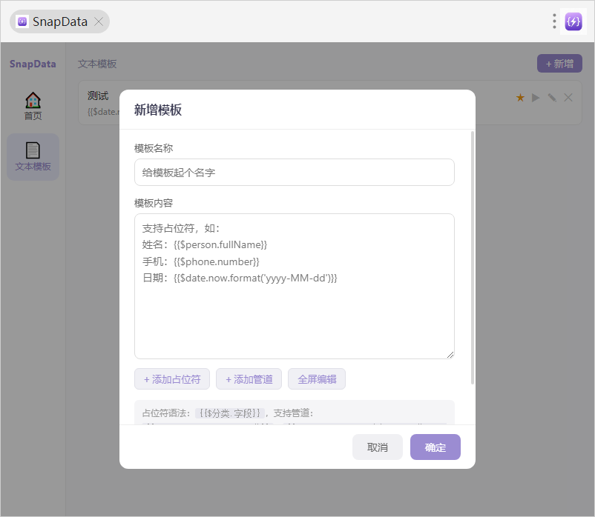This screenshot has height=517, width=595.
Task: Select the SnapData tab
Action: pyautogui.click(x=59, y=21)
